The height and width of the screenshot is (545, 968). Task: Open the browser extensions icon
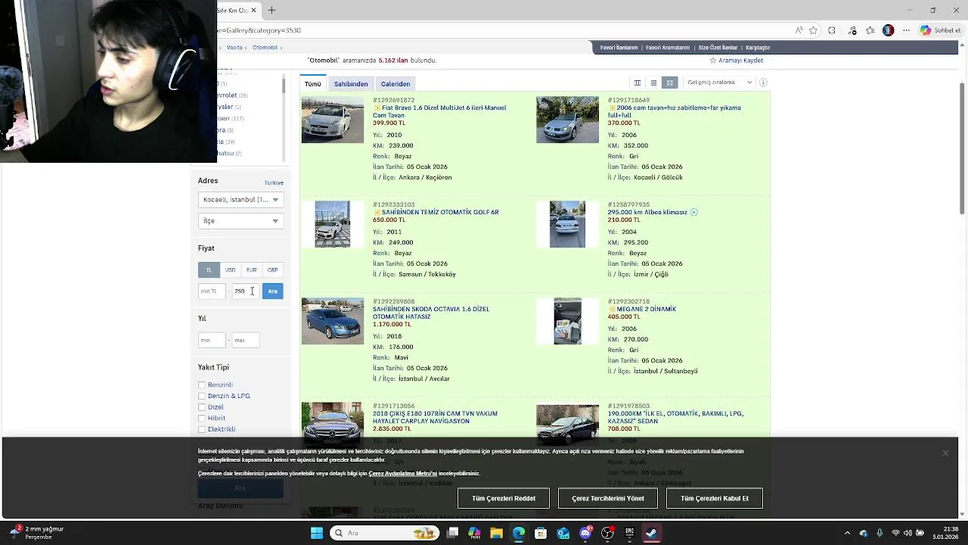coord(832,30)
